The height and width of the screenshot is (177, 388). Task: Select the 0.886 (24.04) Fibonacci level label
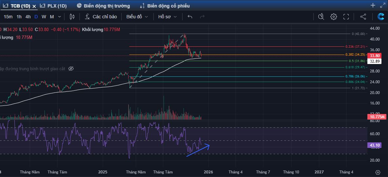355,82
